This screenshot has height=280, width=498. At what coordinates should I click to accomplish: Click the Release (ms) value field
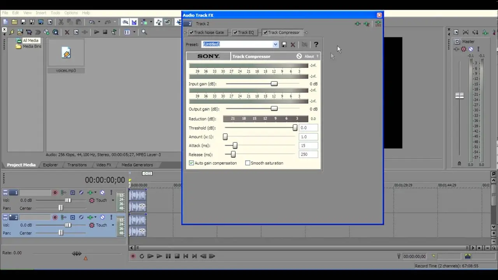[x=308, y=154]
